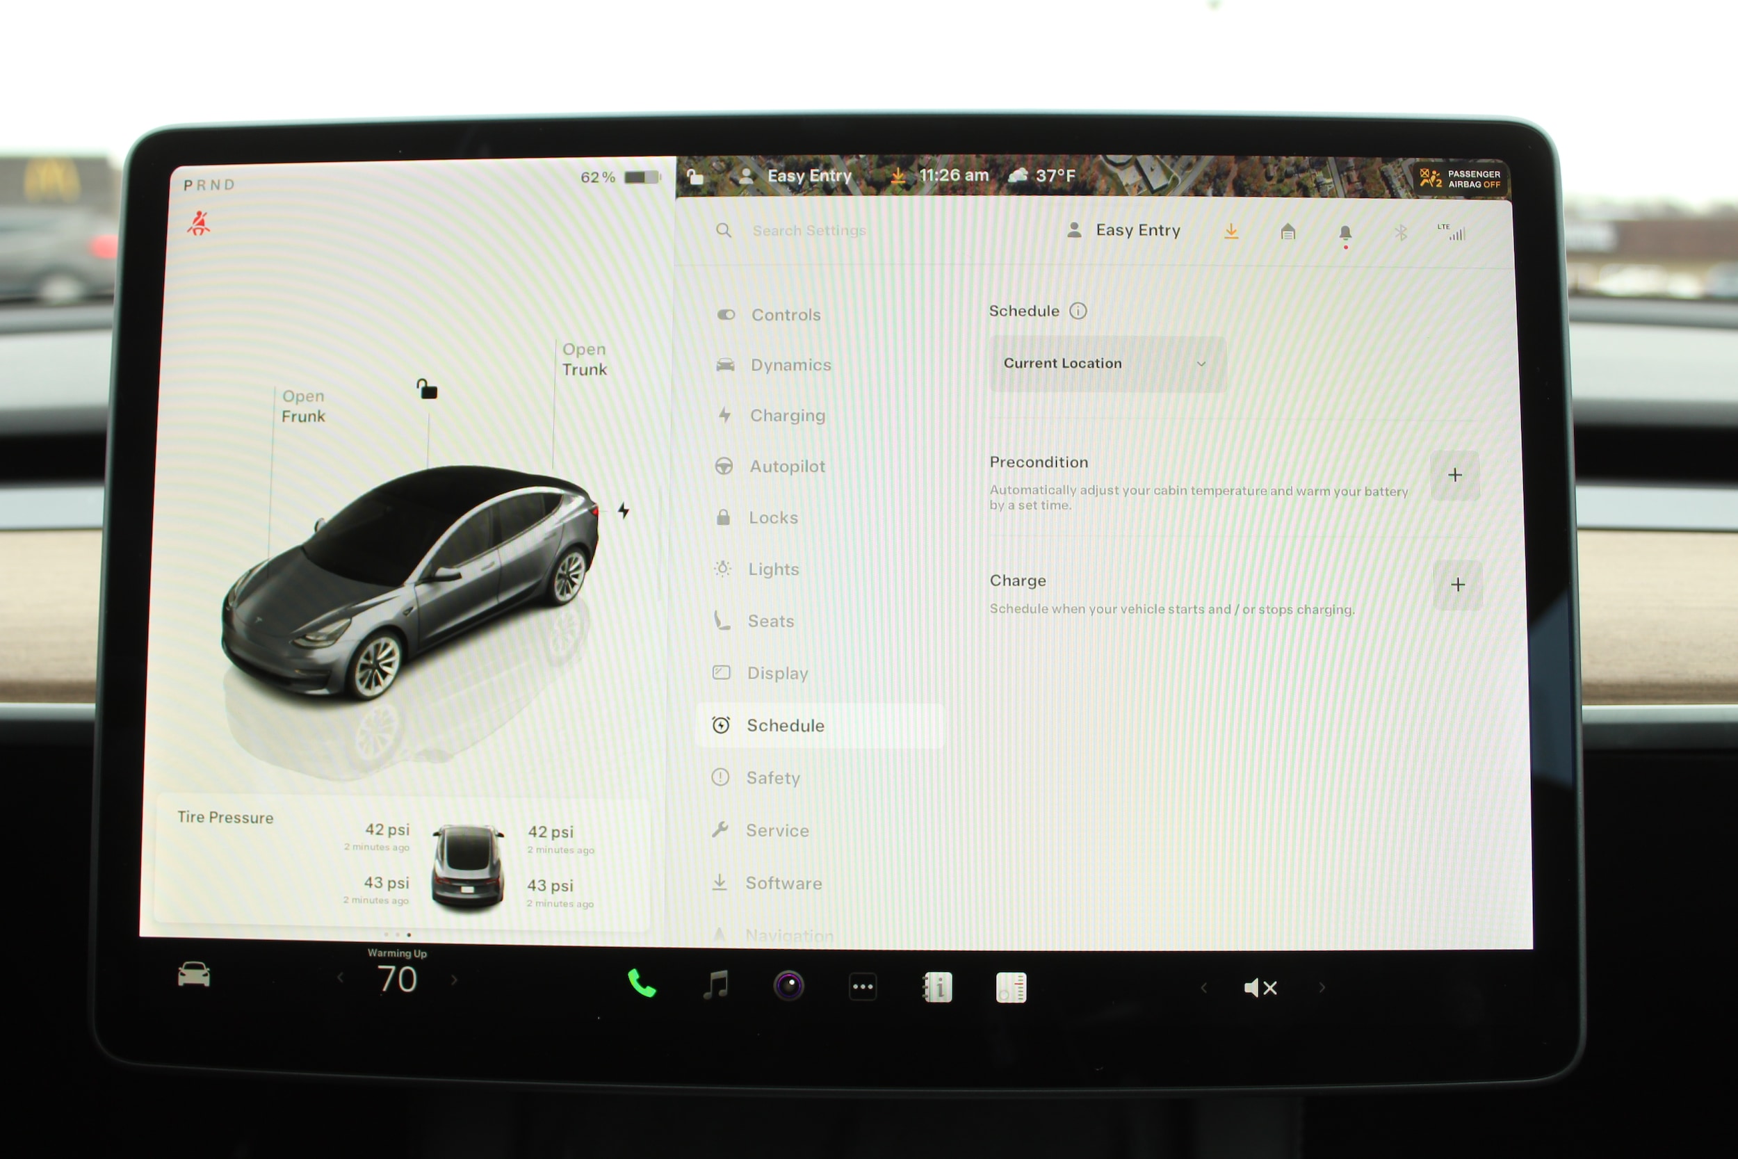1738x1159 pixels.
Task: Tap the Open Frunk label
Action: [303, 406]
